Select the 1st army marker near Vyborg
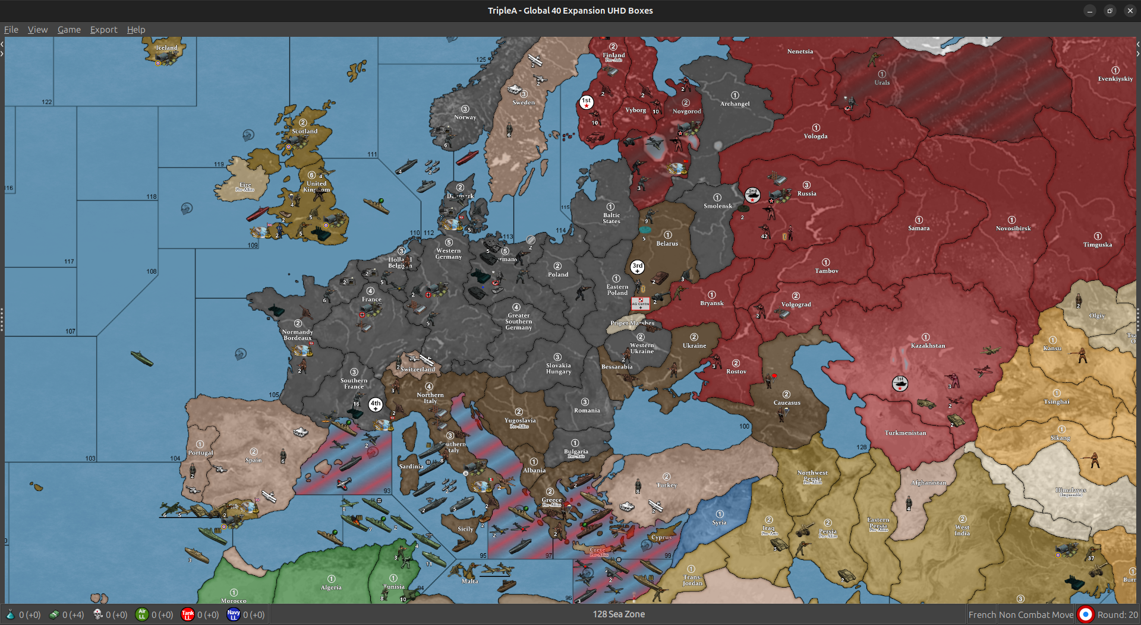 pos(586,102)
